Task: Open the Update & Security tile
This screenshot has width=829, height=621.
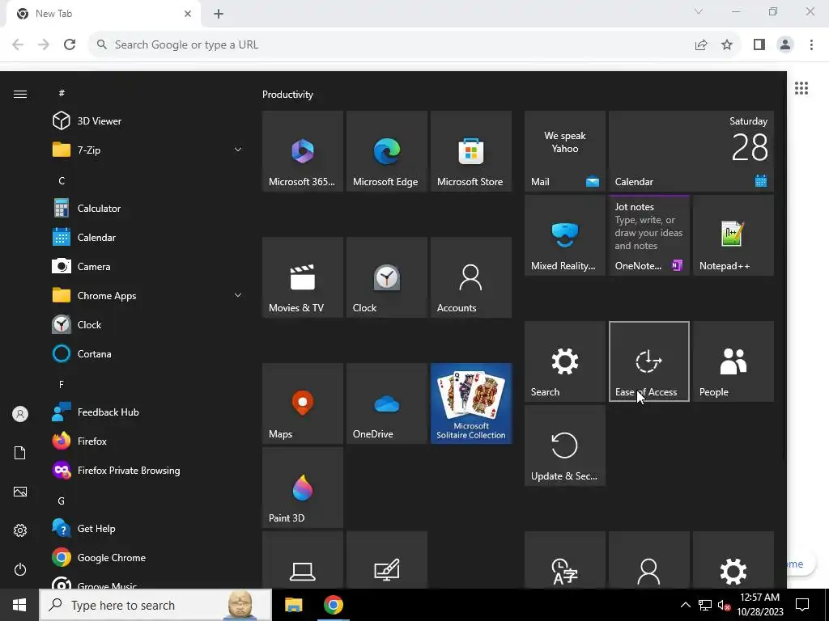Action: (x=564, y=446)
